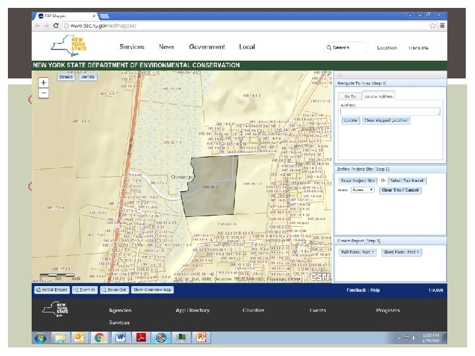Select the Locate Address tab
The image size is (475, 356).
[379, 96]
